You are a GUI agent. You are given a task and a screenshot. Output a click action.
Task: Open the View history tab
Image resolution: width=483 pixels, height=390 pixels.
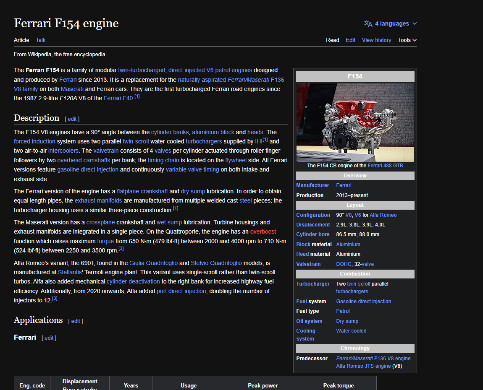tap(376, 40)
